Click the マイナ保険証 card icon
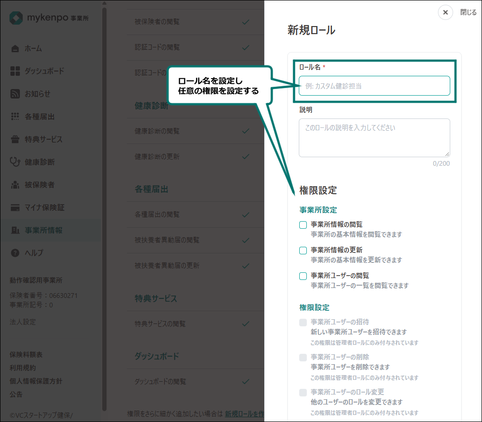This screenshot has width=482, height=422. pyautogui.click(x=15, y=207)
